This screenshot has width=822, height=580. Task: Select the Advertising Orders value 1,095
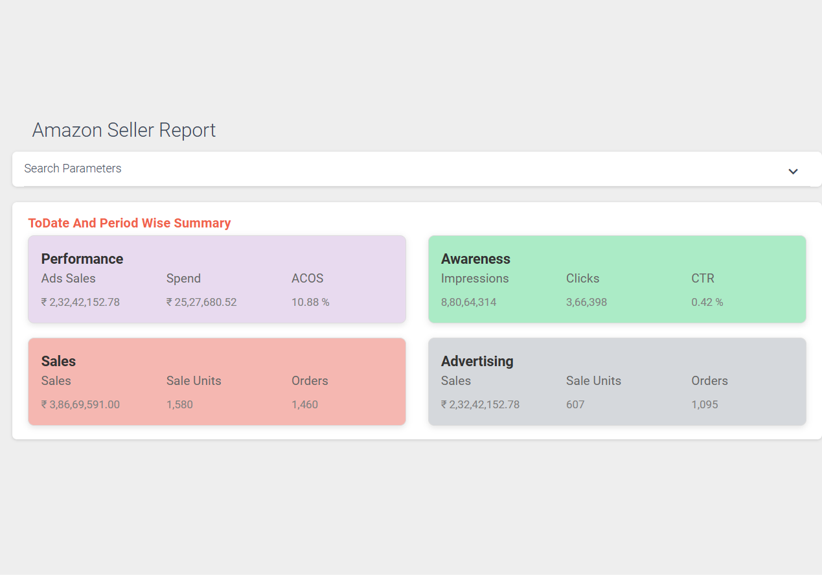pos(705,404)
